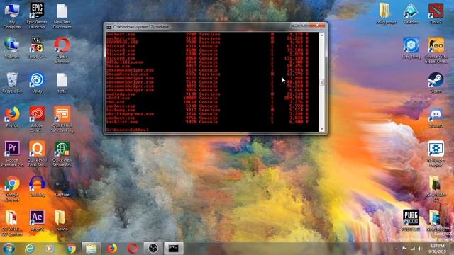Click the cmd.exe taskbar button
454x255 pixels.
(174, 249)
